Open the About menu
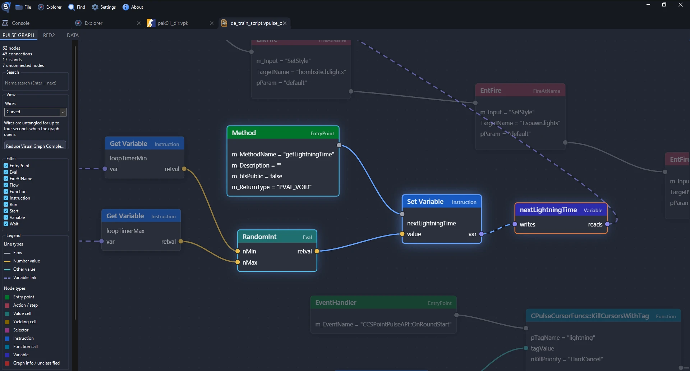 (x=133, y=7)
